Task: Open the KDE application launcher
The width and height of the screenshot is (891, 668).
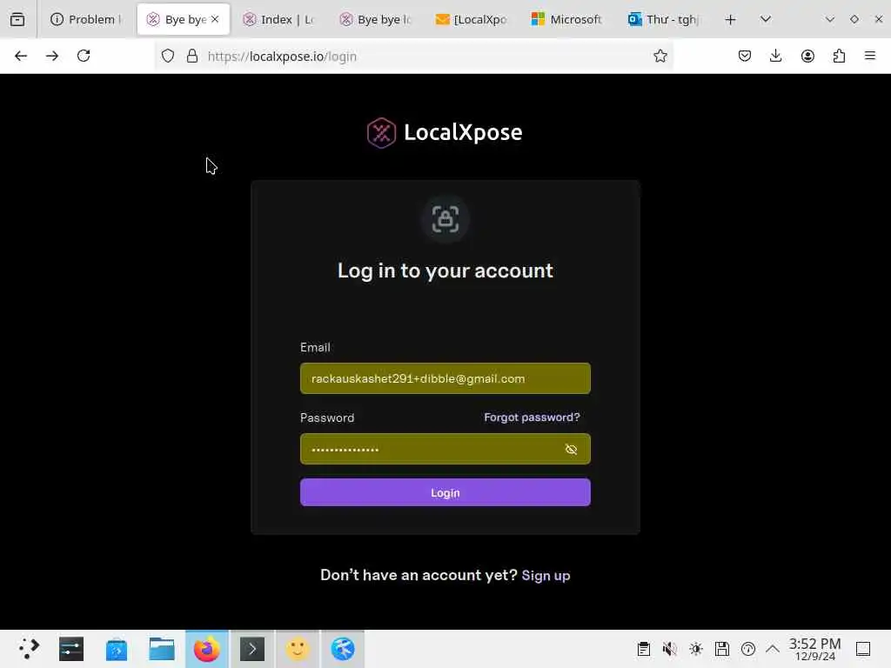Action: tap(27, 649)
